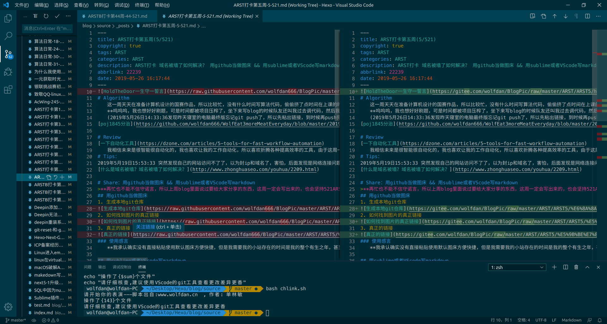Switch to 问题 panel tab
The width and height of the screenshot is (607, 324).
[x=88, y=267]
